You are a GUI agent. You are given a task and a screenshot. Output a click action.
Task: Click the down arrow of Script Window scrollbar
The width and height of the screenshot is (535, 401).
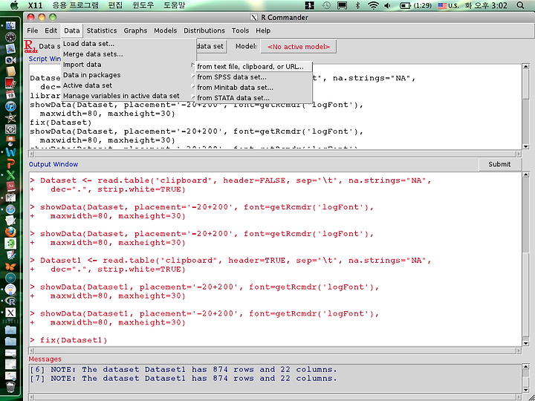pos(525,146)
